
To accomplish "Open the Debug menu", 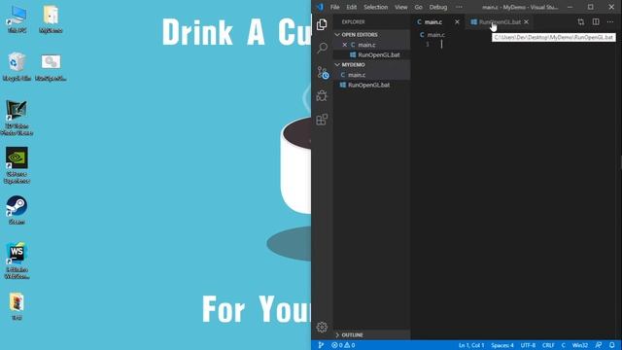I will pos(438,7).
